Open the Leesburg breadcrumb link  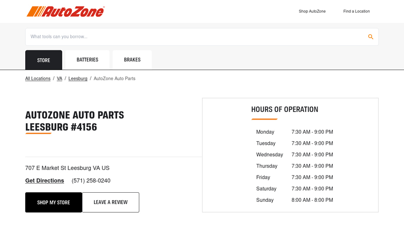(x=78, y=79)
